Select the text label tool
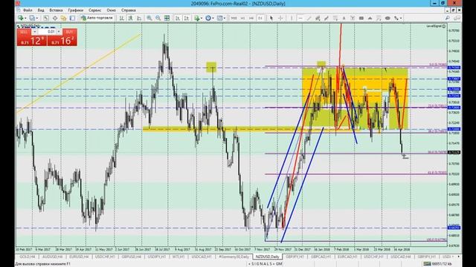The height and width of the screenshot is (267, 476). [x=353, y=18]
